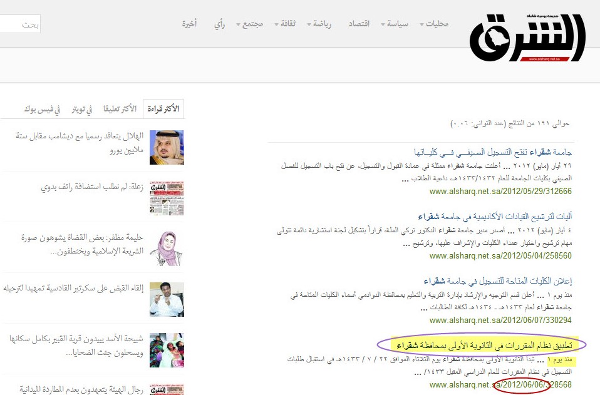
Task: Click the بحث search field
Action: tap(20, 24)
